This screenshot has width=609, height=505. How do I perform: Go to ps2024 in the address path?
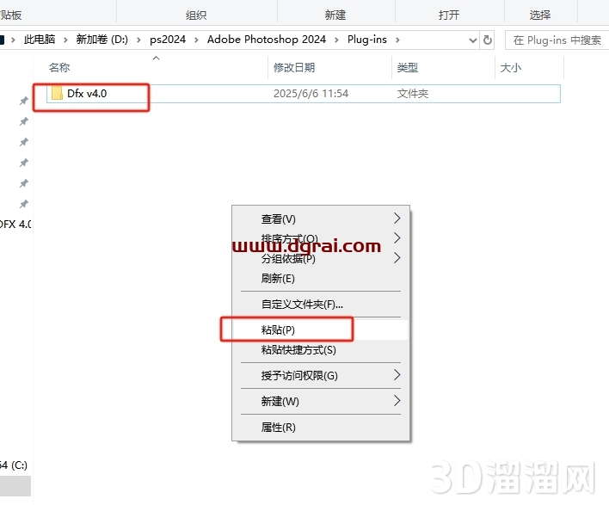pyautogui.click(x=168, y=40)
